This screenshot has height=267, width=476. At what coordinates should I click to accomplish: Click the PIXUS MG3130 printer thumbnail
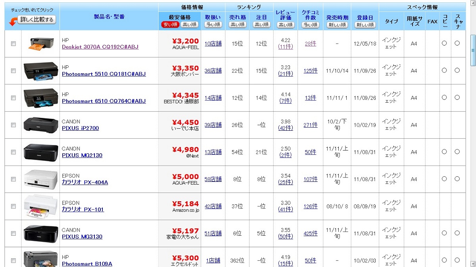(41, 233)
